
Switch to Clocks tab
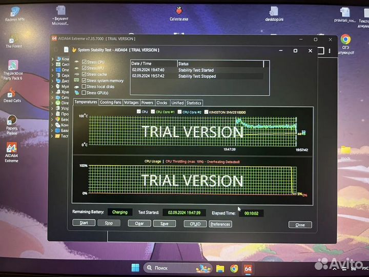(x=162, y=103)
